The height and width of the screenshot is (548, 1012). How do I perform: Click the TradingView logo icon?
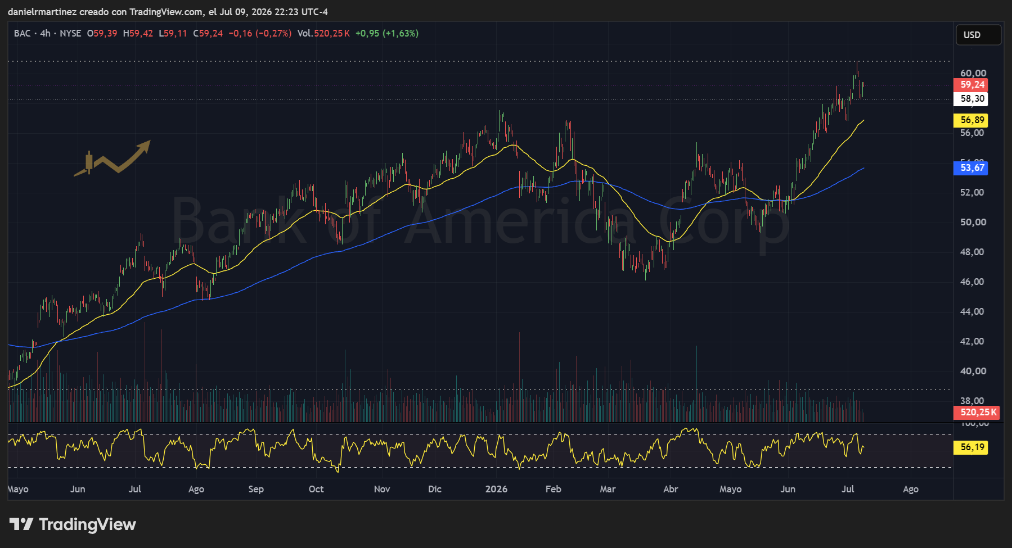point(21,524)
